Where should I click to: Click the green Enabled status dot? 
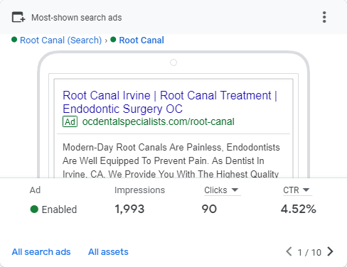[x=34, y=209]
